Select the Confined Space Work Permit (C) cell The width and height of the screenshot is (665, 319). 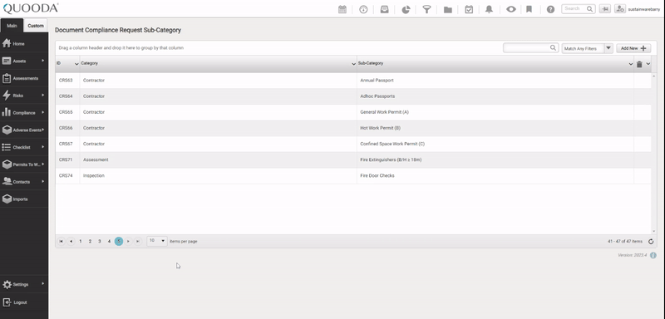coord(495,144)
